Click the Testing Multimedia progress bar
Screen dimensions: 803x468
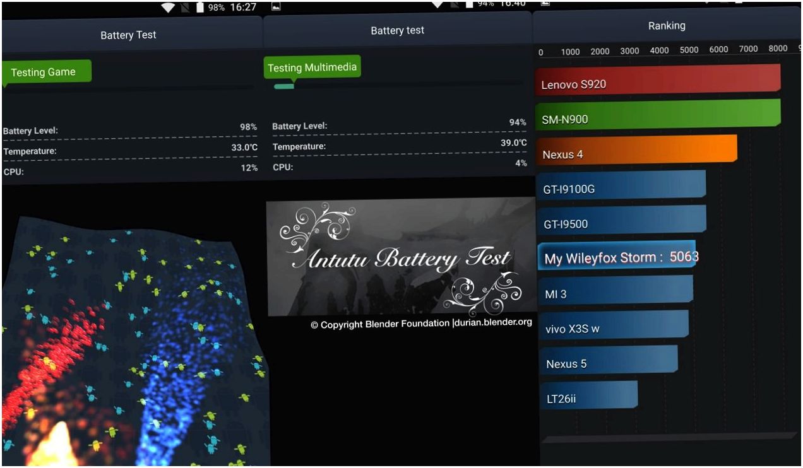pyautogui.click(x=398, y=85)
